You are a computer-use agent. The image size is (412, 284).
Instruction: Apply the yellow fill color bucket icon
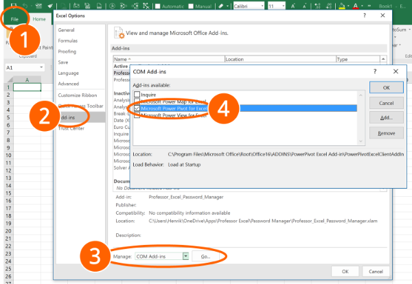point(341,5)
